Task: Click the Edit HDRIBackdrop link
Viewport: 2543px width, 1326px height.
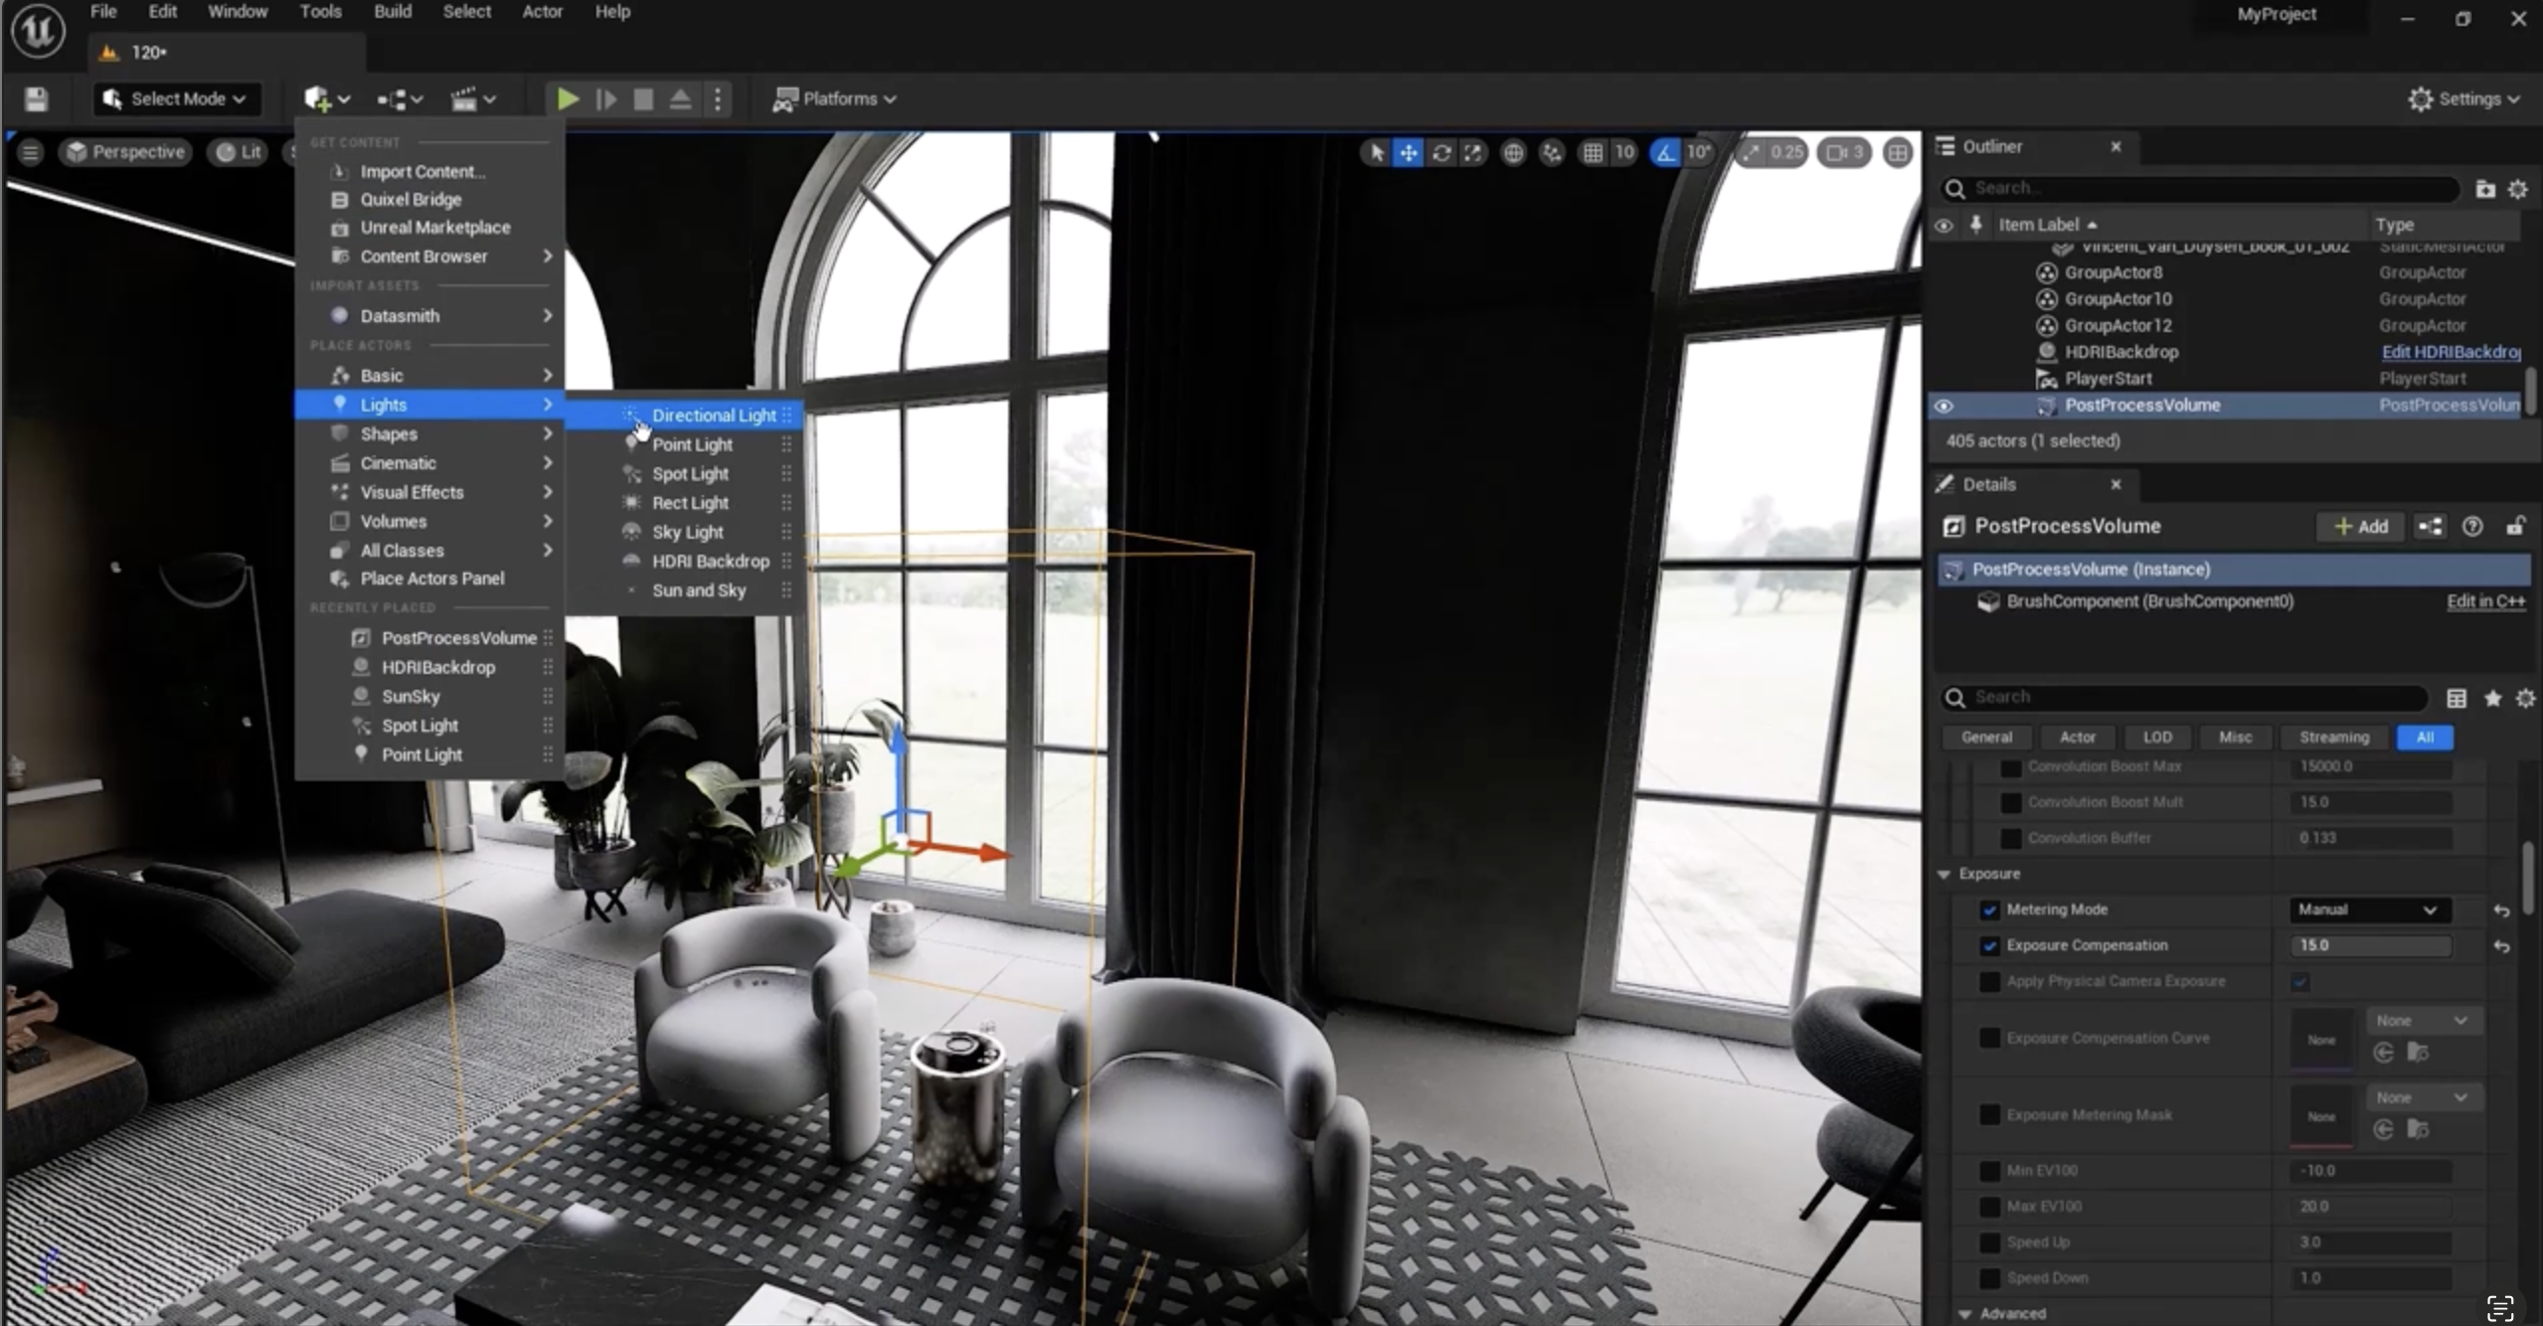Action: tap(2450, 352)
